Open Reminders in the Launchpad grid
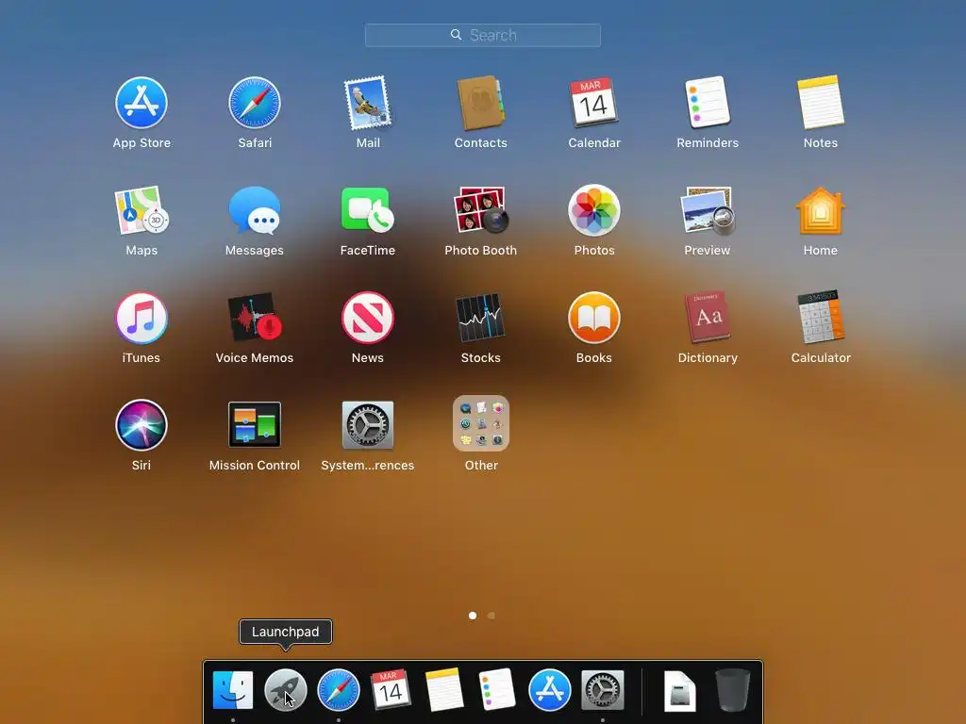Image resolution: width=966 pixels, height=724 pixels. 708,103
